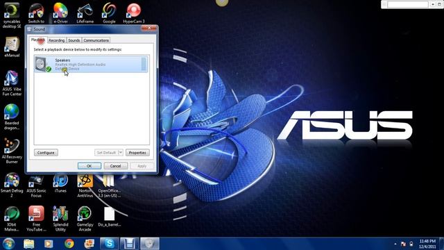The height and width of the screenshot is (250, 444).
Task: Launch ASUS Vibe Fun Center icon
Action: 12,83
